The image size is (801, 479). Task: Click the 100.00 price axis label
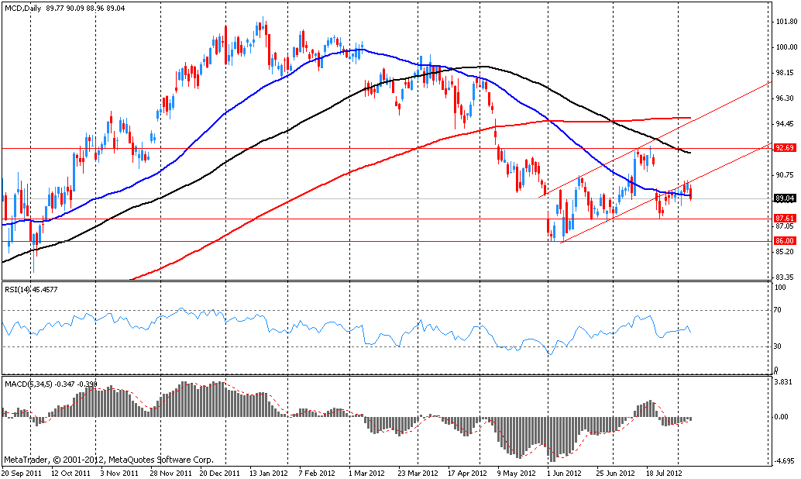(x=786, y=47)
